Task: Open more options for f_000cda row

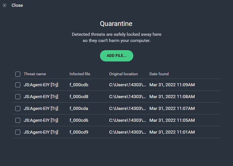Action: tap(209, 109)
